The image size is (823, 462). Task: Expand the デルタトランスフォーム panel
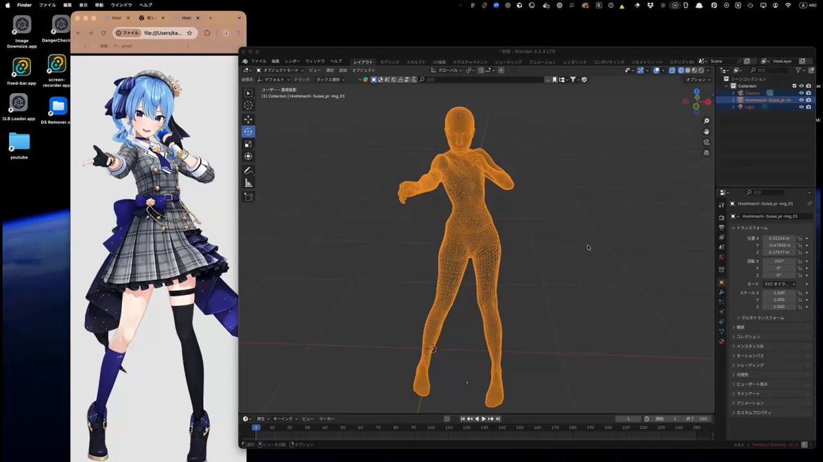pyautogui.click(x=761, y=318)
